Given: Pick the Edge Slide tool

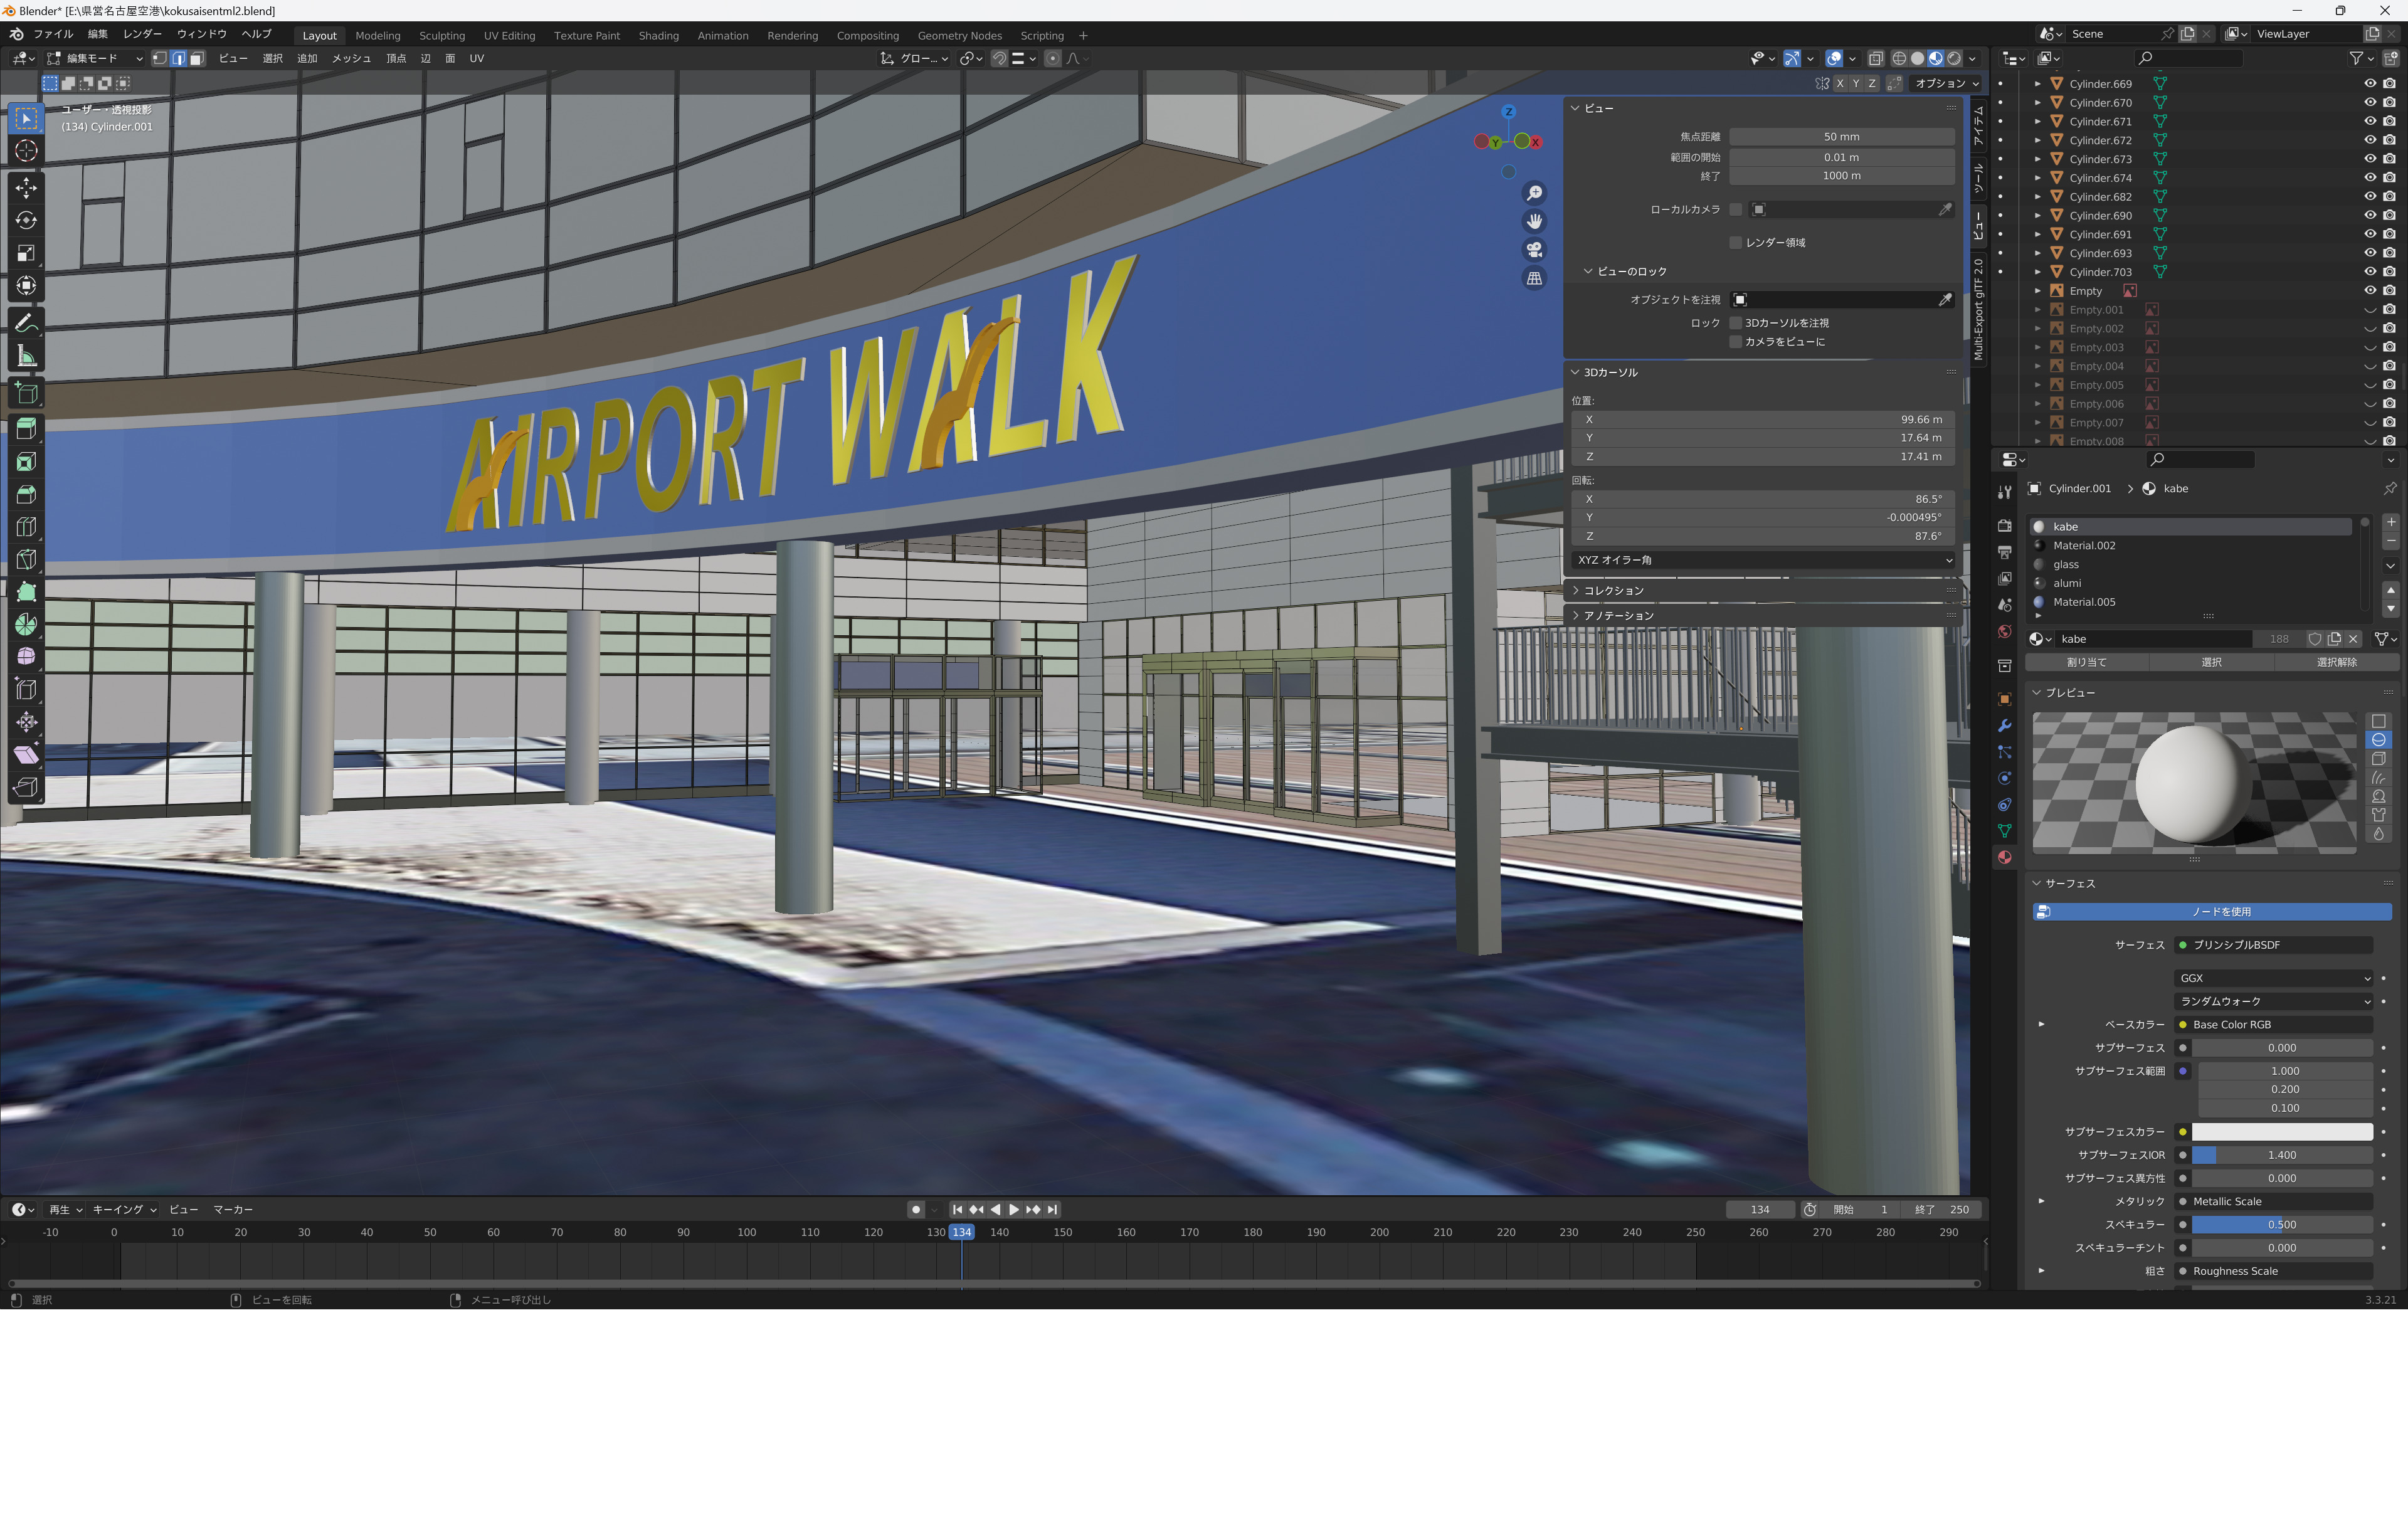Looking at the screenshot, I should 27,690.
